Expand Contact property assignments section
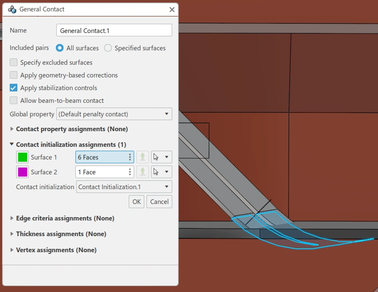The height and width of the screenshot is (292, 378). tap(11, 129)
